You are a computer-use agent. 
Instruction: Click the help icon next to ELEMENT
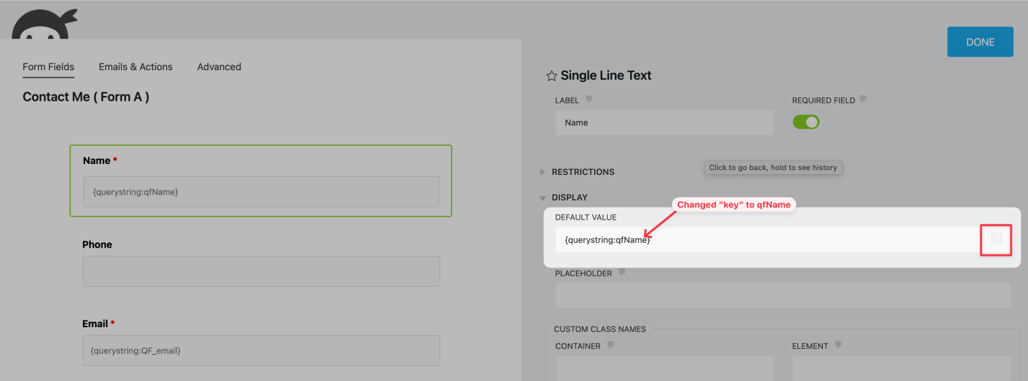[x=838, y=345]
